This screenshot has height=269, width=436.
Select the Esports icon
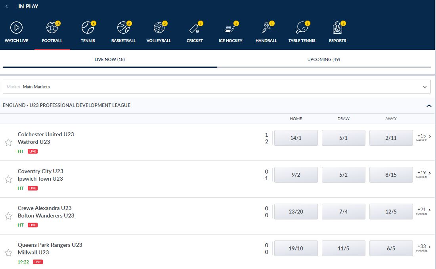[x=338, y=28]
